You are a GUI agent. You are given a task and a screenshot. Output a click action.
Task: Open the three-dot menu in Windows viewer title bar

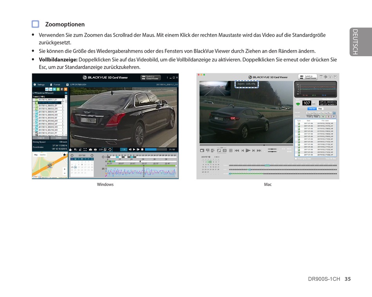[167, 77]
